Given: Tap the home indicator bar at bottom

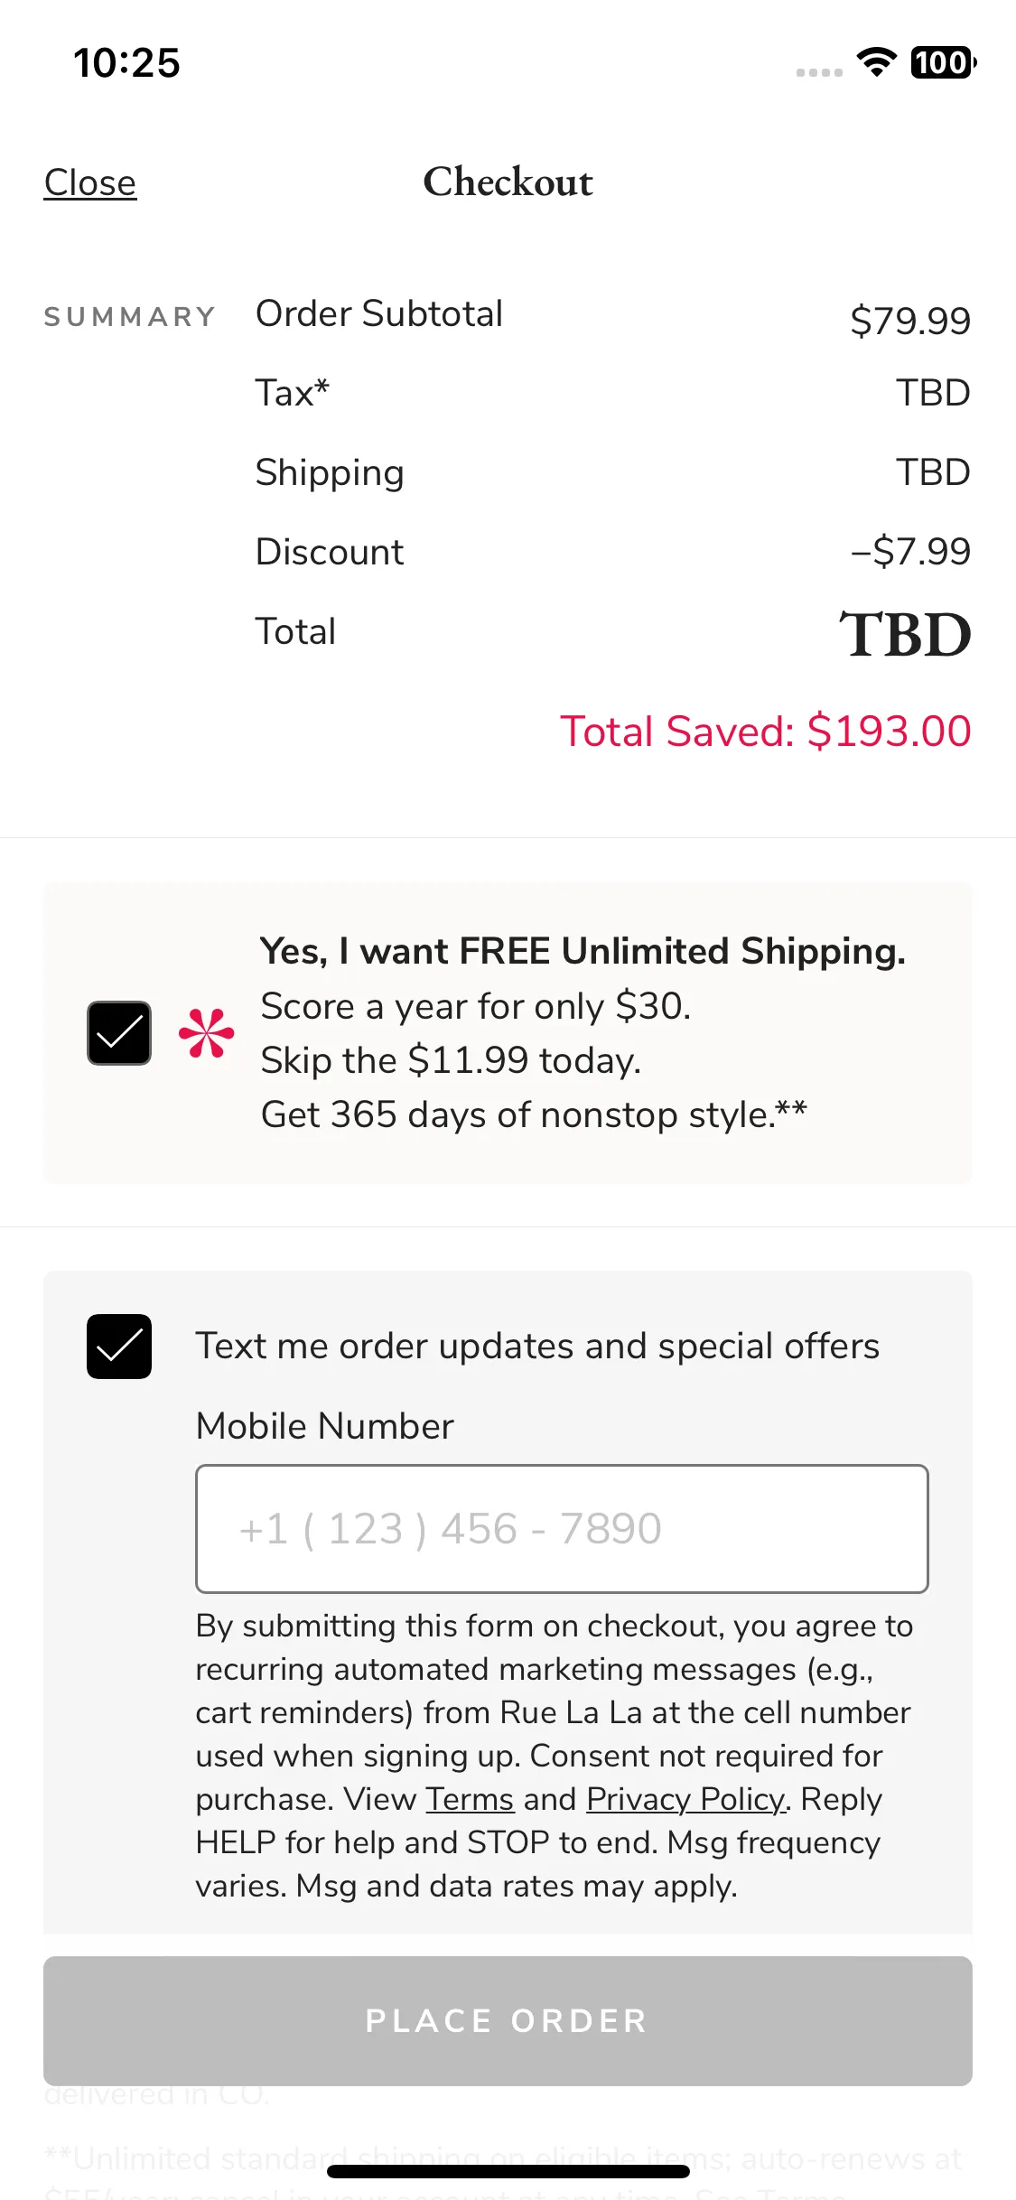Looking at the screenshot, I should coord(508,2171).
